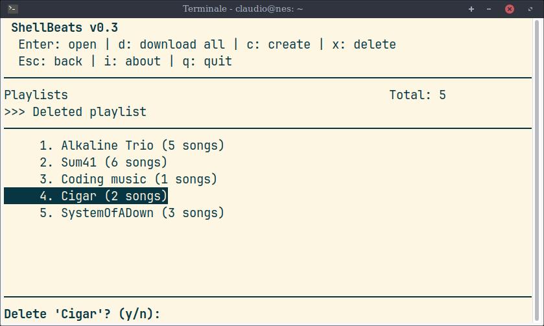Screen dimensions: 544x326
Task: Click the Delete 'Cigar'? (y/n) prompt
Action: 82,314
